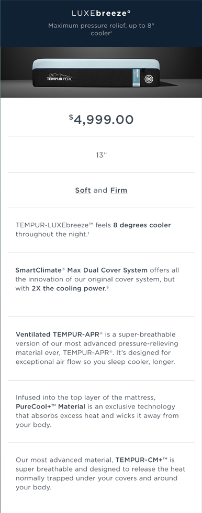Screen dimensions: 202x513
Task: Click the TEMPUR-PEDIC logo on the mattress
Action: [x=60, y=77]
